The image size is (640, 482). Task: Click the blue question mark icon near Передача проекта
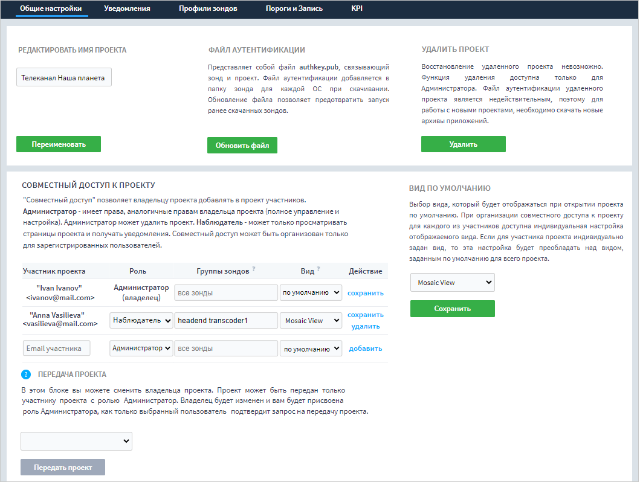point(26,374)
